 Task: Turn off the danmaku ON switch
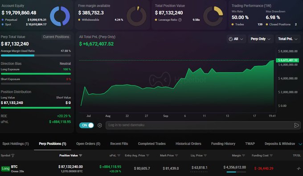(86, 125)
